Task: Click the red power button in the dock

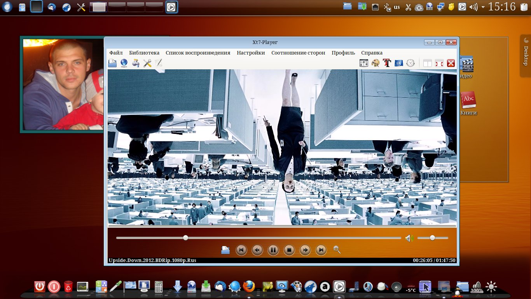Action: pos(40,287)
